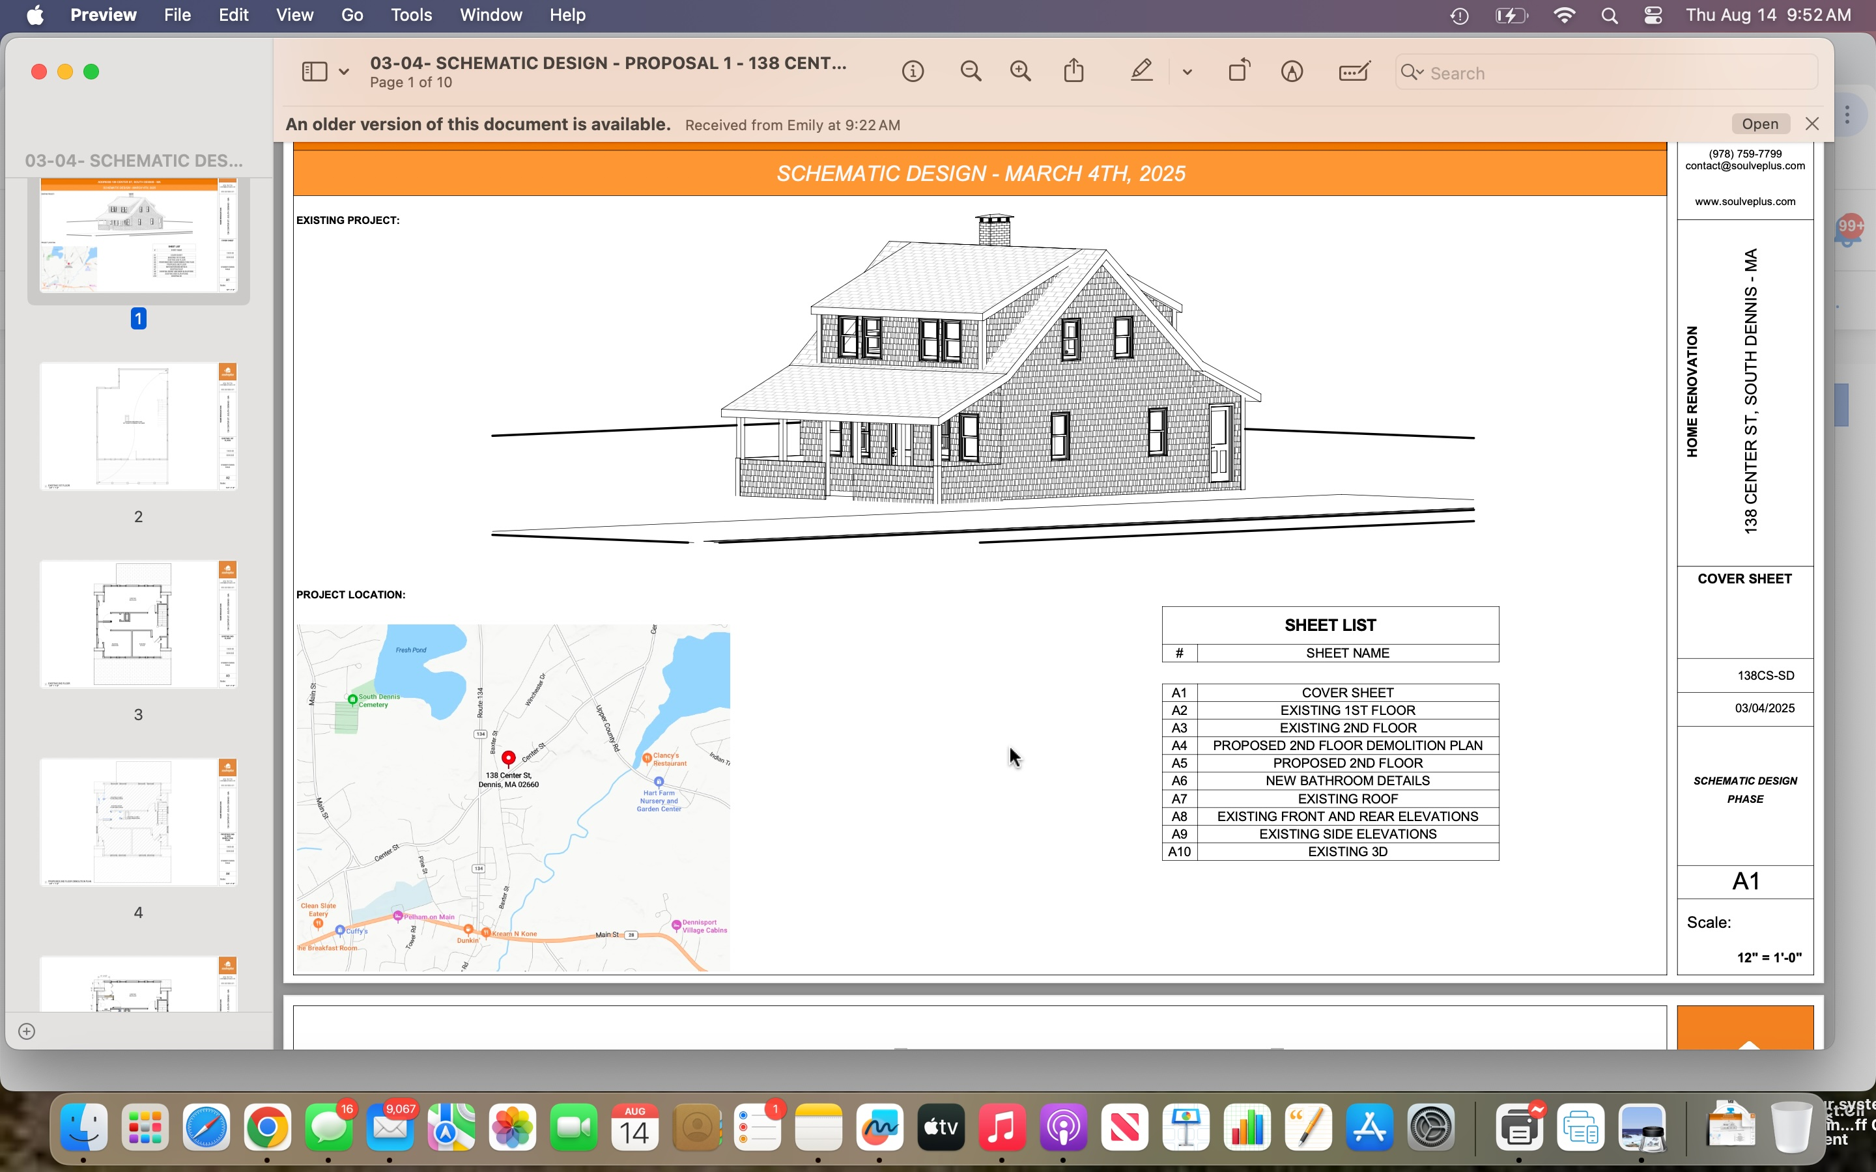Zoom in with the plus magnifier

click(x=1021, y=72)
